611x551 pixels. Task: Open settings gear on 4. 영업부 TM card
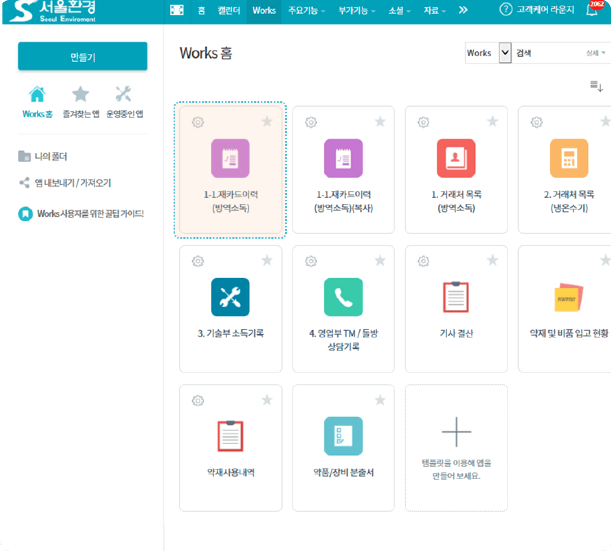point(311,261)
